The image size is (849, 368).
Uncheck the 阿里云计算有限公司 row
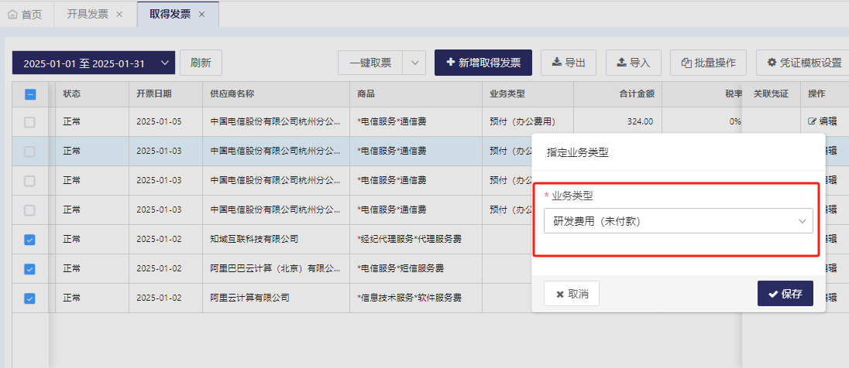click(x=29, y=298)
